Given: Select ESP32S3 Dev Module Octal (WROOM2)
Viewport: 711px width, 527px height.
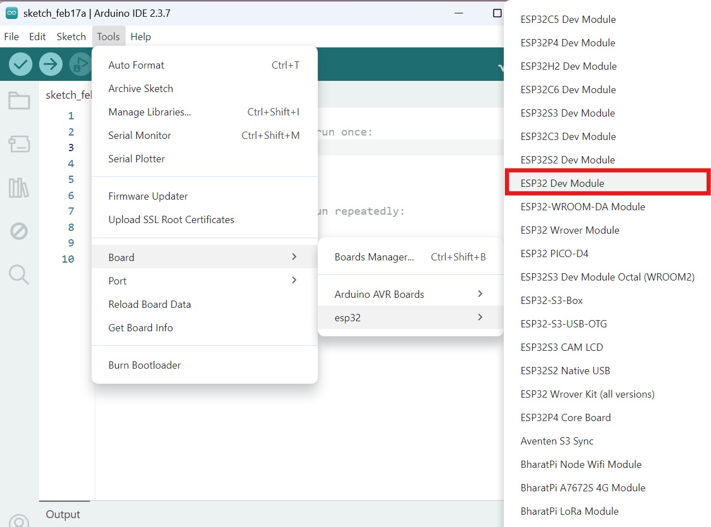Looking at the screenshot, I should point(607,277).
